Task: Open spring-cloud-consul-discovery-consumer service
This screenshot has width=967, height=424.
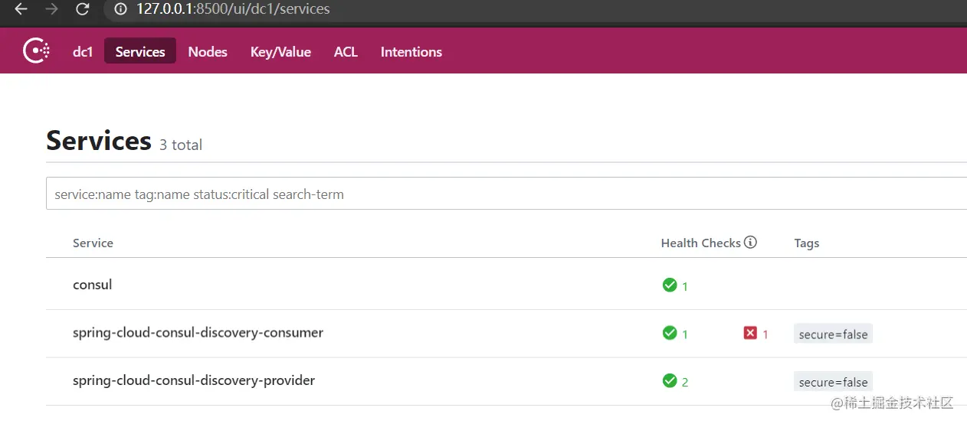Action: (198, 333)
